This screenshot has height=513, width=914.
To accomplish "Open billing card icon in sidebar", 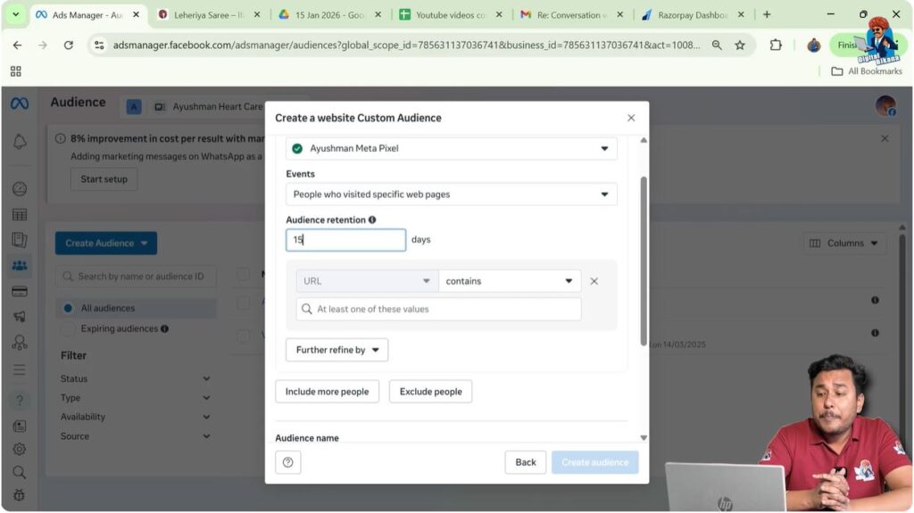I will tap(20, 292).
